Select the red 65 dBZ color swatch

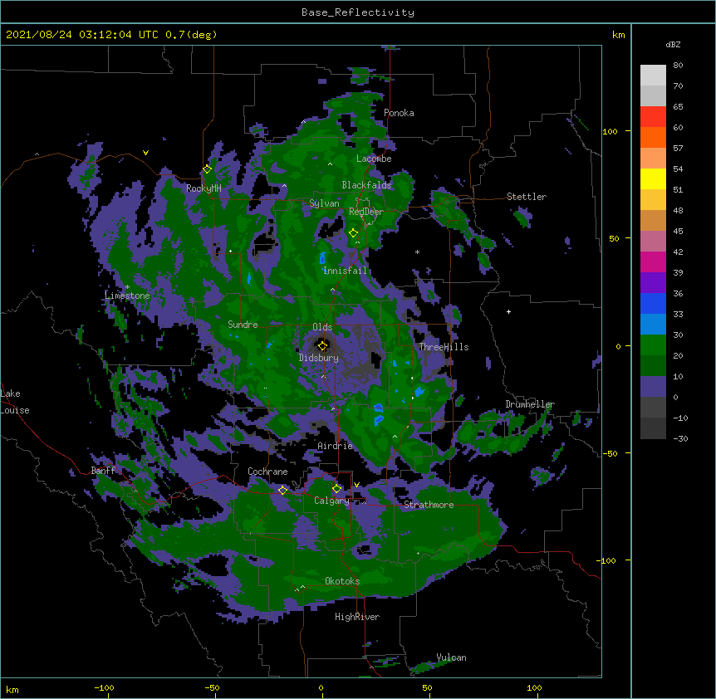click(x=653, y=116)
